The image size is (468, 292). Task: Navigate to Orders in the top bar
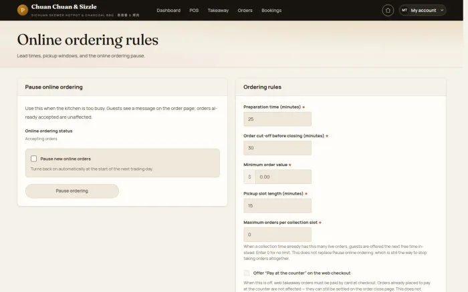(245, 11)
